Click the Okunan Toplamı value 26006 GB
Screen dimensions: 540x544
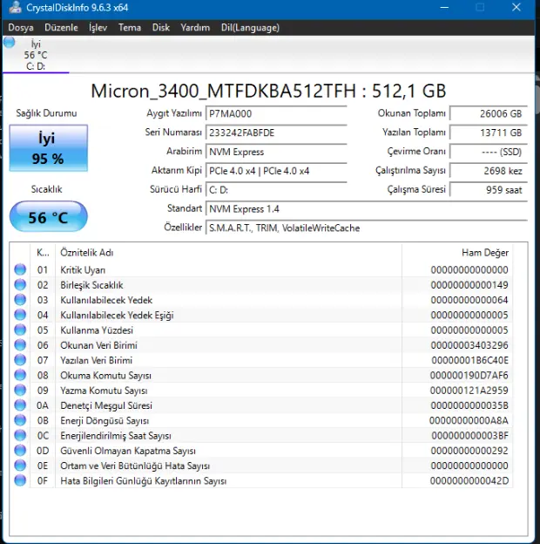(x=489, y=113)
